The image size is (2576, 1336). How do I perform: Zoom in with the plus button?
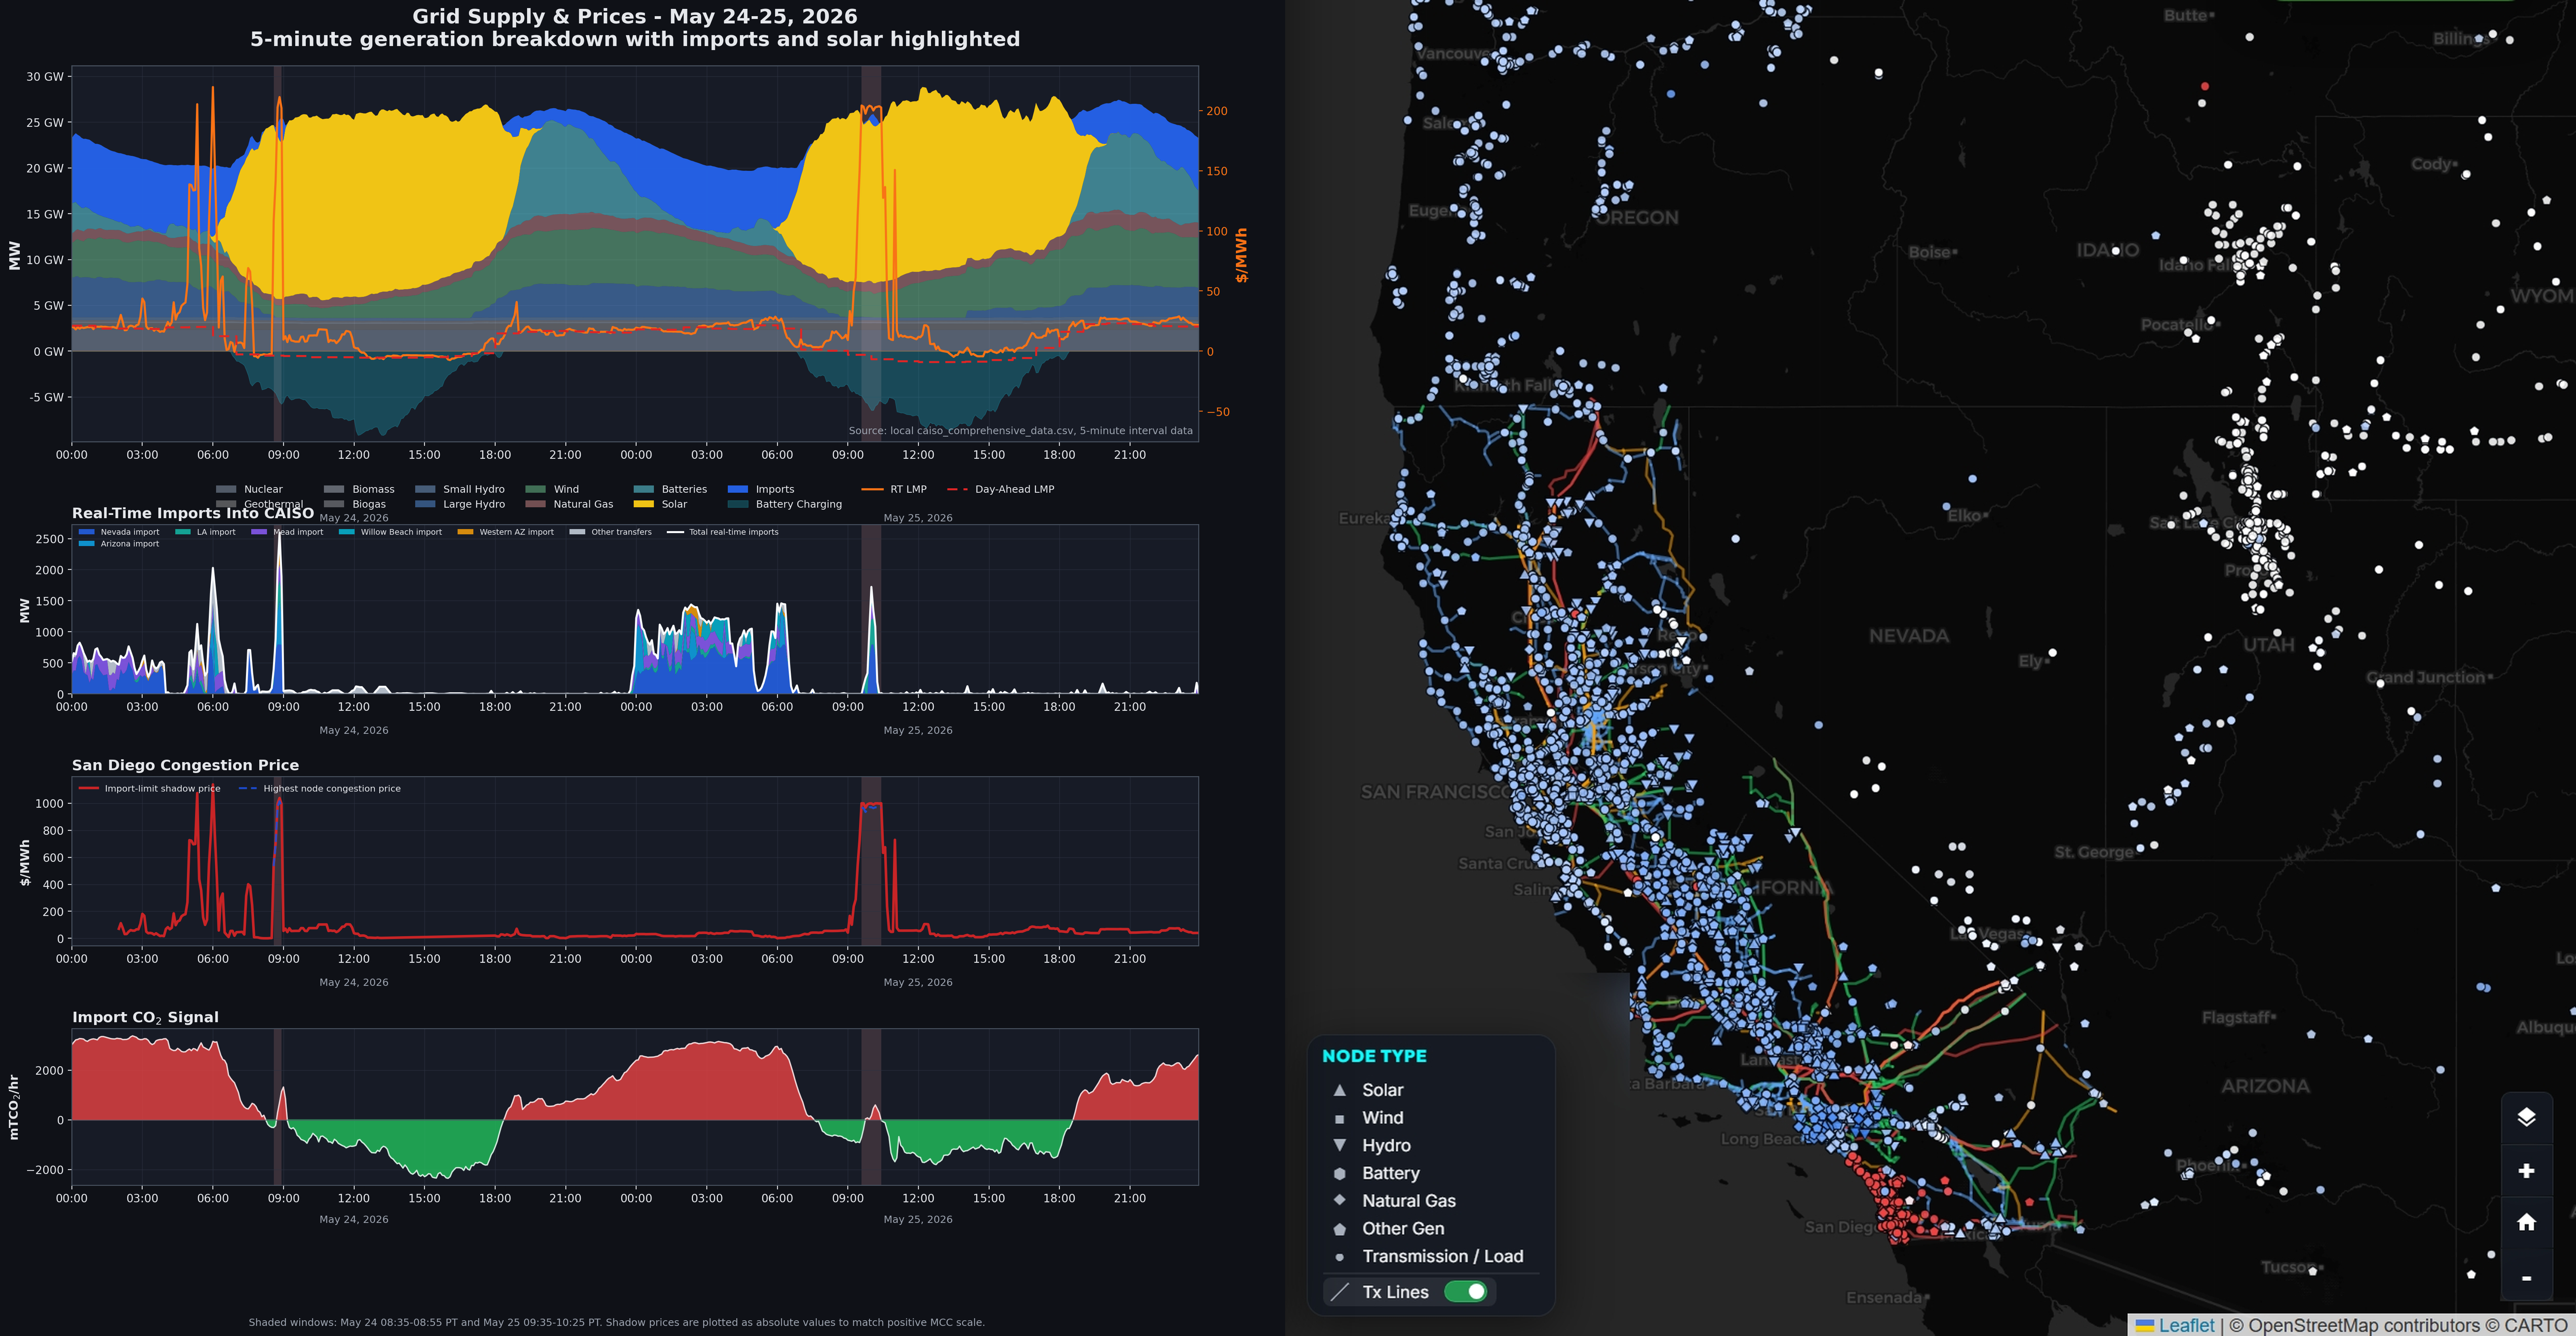coord(2526,1171)
